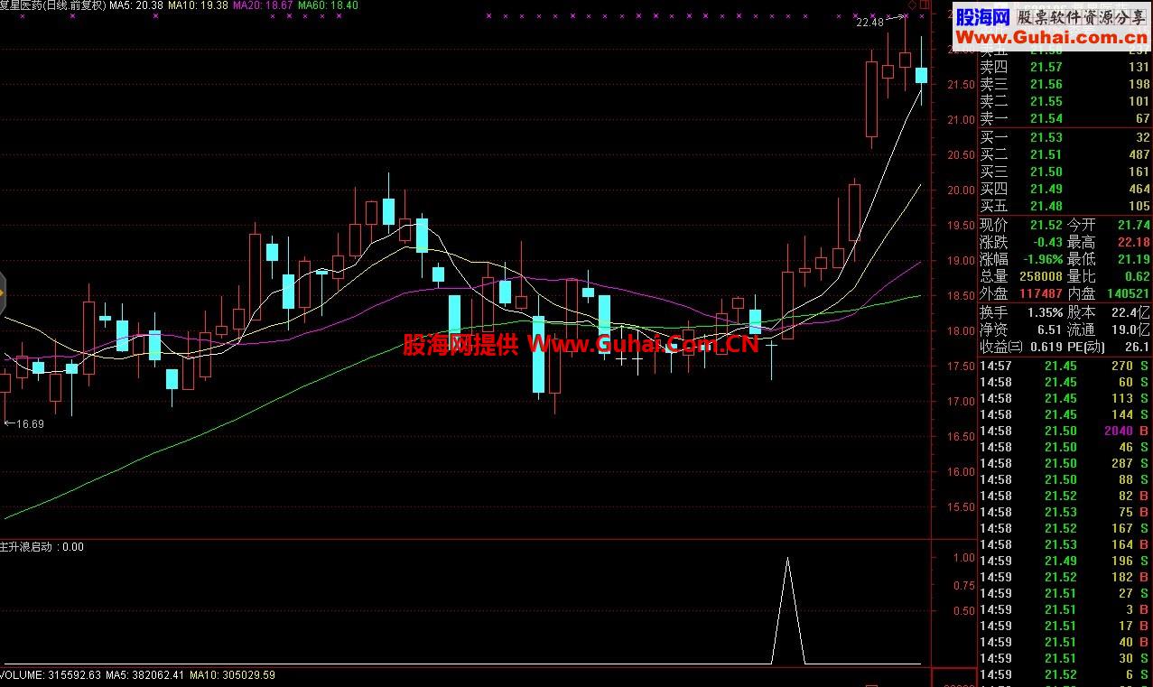Click the square icon beside the diamond icon

coord(924,5)
